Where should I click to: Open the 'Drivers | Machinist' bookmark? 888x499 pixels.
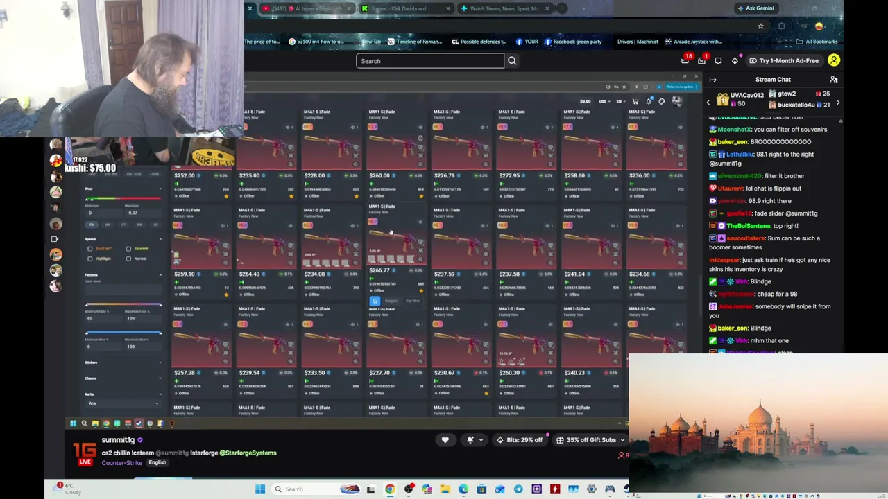[x=638, y=42]
